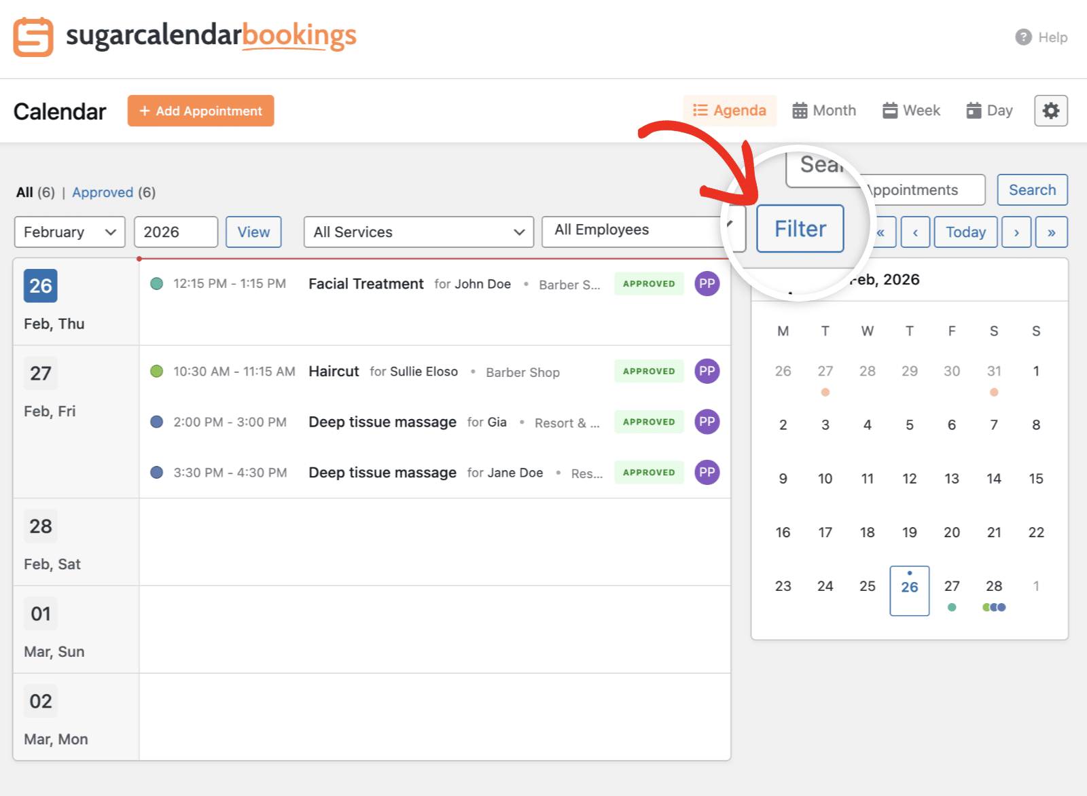This screenshot has width=1087, height=796.
Task: Expand the All Services dropdown
Action: point(418,232)
